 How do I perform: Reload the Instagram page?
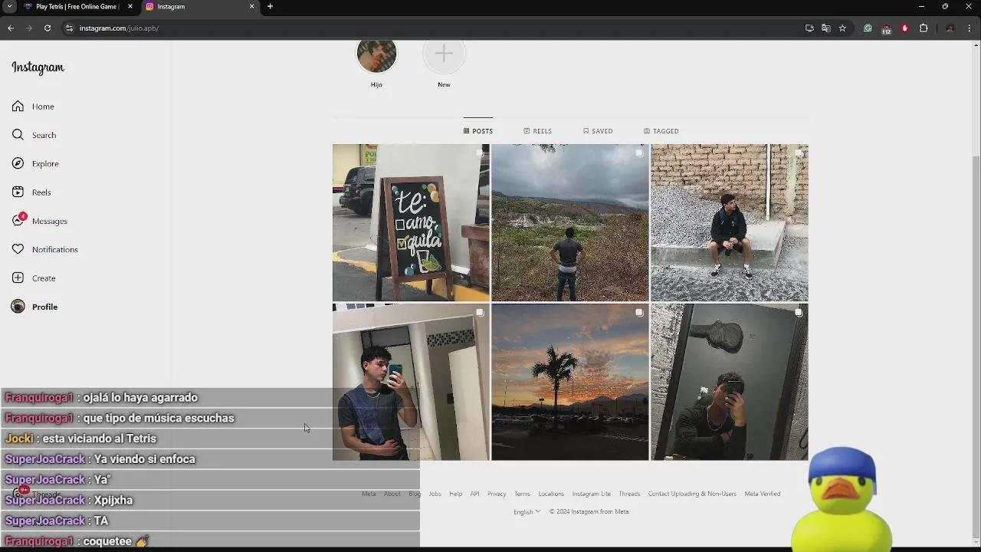(48, 28)
